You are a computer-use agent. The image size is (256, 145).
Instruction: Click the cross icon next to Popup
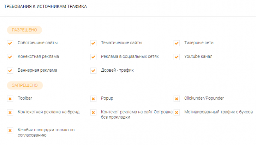point(93,99)
